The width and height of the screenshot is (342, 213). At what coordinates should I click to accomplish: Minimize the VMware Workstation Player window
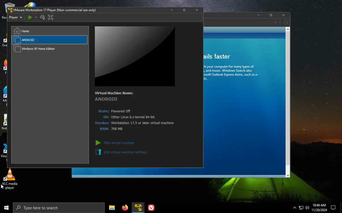(172, 10)
